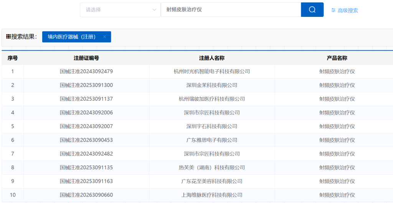This screenshot has height=203, width=393.
Task: Click 广东雅思电子有限公司 entry
Action: click(211, 140)
